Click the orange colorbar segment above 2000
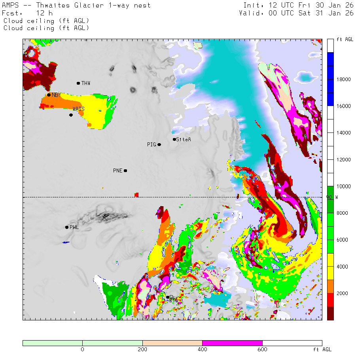Screen dimensions: 356x356 330,286
